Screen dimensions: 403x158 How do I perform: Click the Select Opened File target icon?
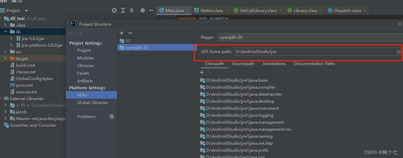point(114,10)
